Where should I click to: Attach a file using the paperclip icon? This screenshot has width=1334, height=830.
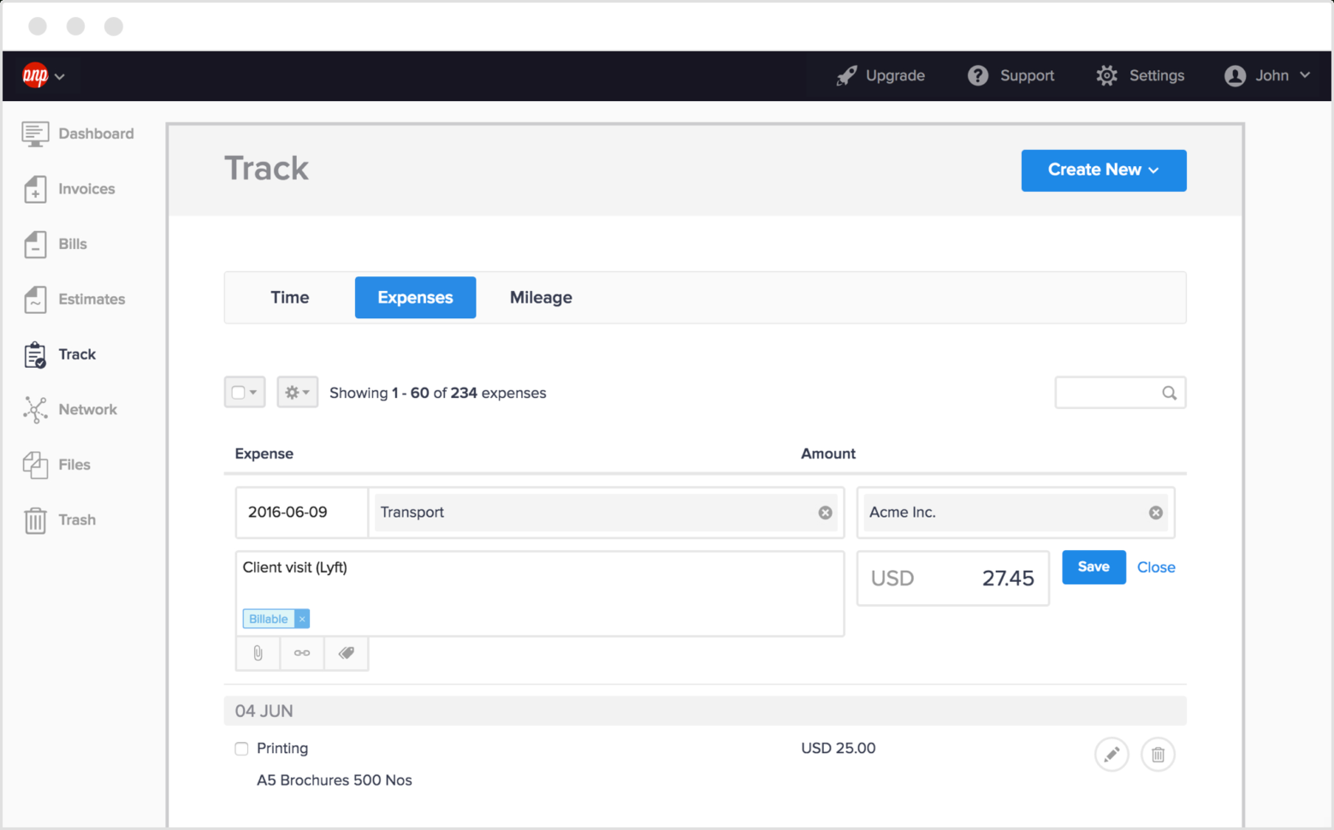pos(258,653)
